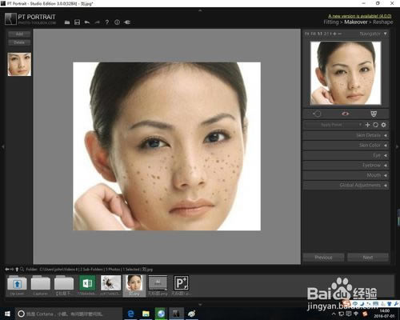Screen dimensions: 400x320
Task: Undo the last edit
Action: (x=87, y=22)
